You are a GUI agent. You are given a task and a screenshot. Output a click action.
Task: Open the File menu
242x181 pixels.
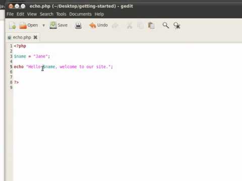[x=10, y=14]
